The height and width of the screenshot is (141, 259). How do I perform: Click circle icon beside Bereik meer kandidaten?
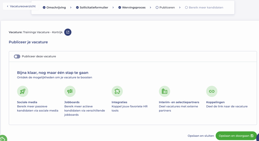[186, 8]
